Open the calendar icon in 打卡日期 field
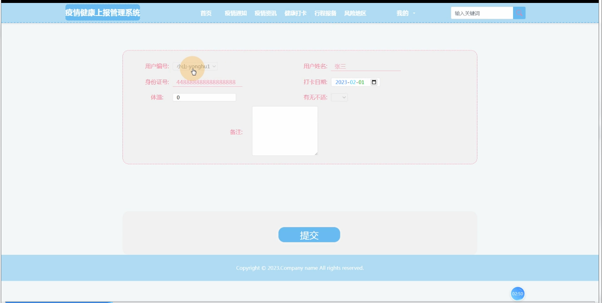The width and height of the screenshot is (602, 303). tap(373, 82)
